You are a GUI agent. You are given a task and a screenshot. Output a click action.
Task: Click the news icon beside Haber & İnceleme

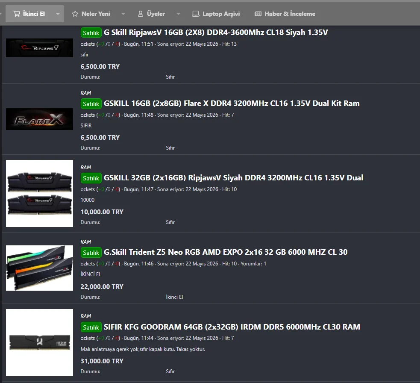coord(258,14)
